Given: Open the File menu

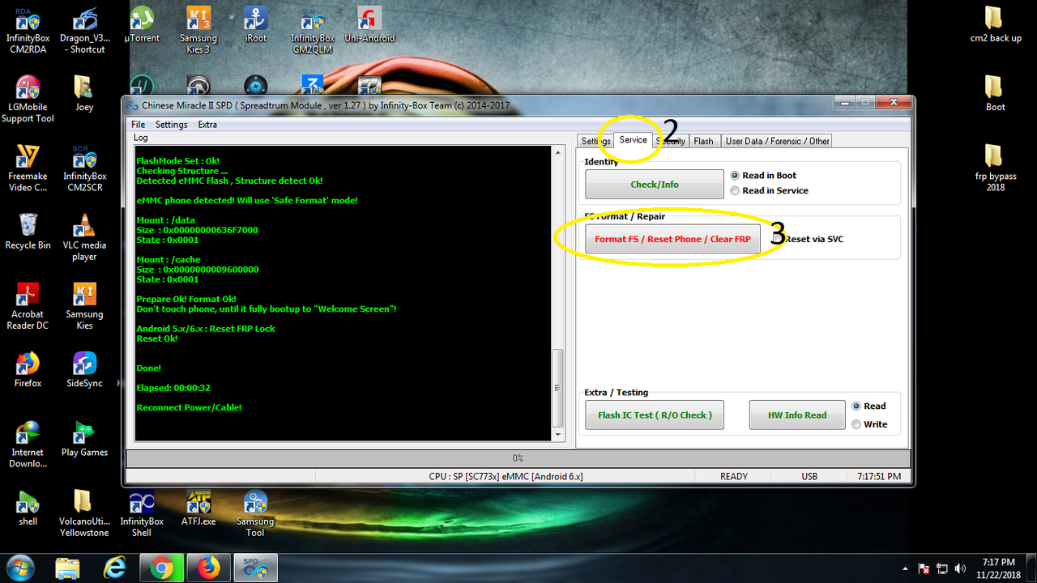Looking at the screenshot, I should point(139,125).
